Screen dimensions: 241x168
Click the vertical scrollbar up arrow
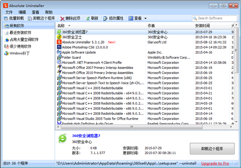(237, 25)
